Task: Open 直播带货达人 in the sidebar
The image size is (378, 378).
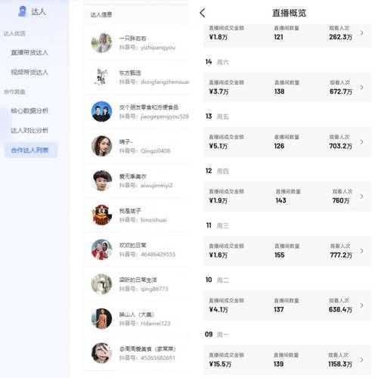Action: (29, 52)
